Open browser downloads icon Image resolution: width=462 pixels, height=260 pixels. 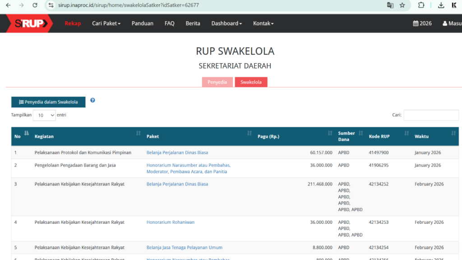[441, 5]
